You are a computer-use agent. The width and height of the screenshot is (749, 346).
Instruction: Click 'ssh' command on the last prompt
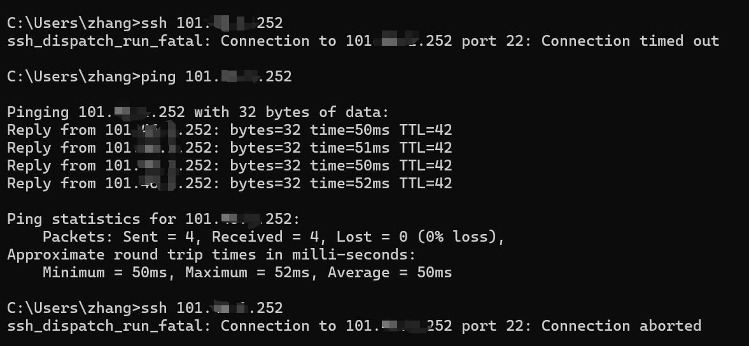click(153, 308)
